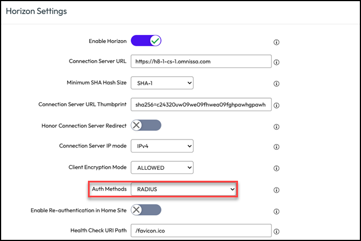Click the Health Check URI Path field
This screenshot has width=361, height=241.
coord(201,231)
